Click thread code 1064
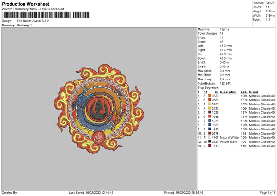The height and width of the screenshot is (196, 277). [244, 108]
